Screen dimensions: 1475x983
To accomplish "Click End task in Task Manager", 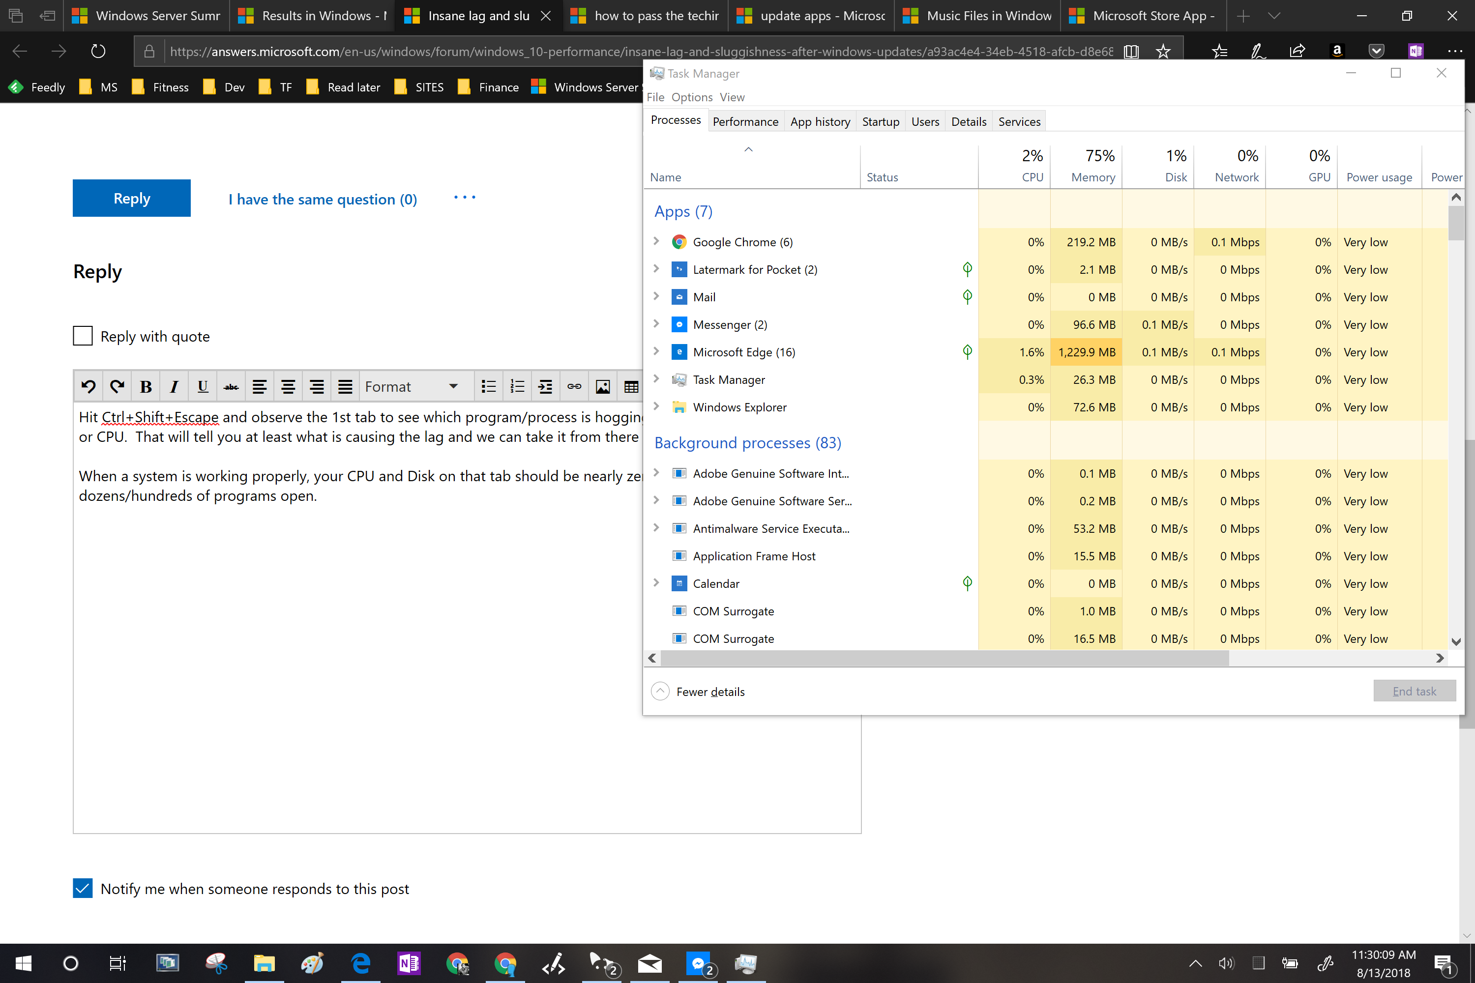I will (x=1414, y=691).
